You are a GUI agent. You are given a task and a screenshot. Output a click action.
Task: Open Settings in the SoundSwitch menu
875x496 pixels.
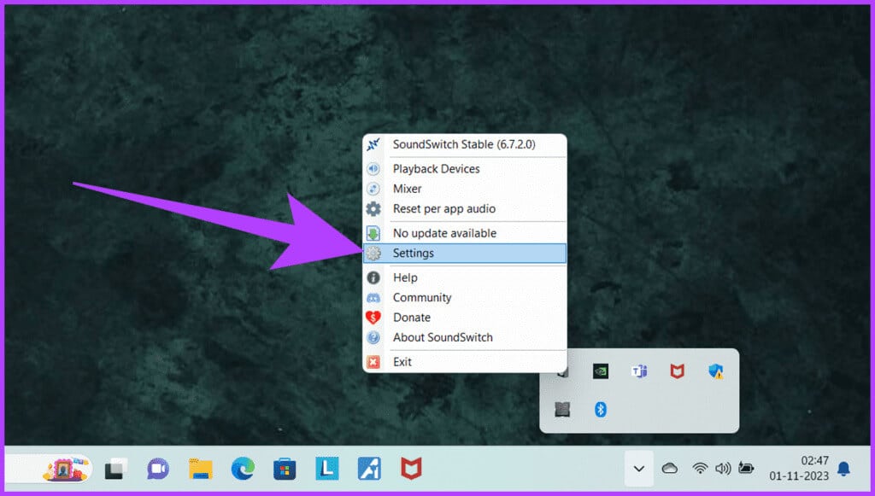(464, 253)
